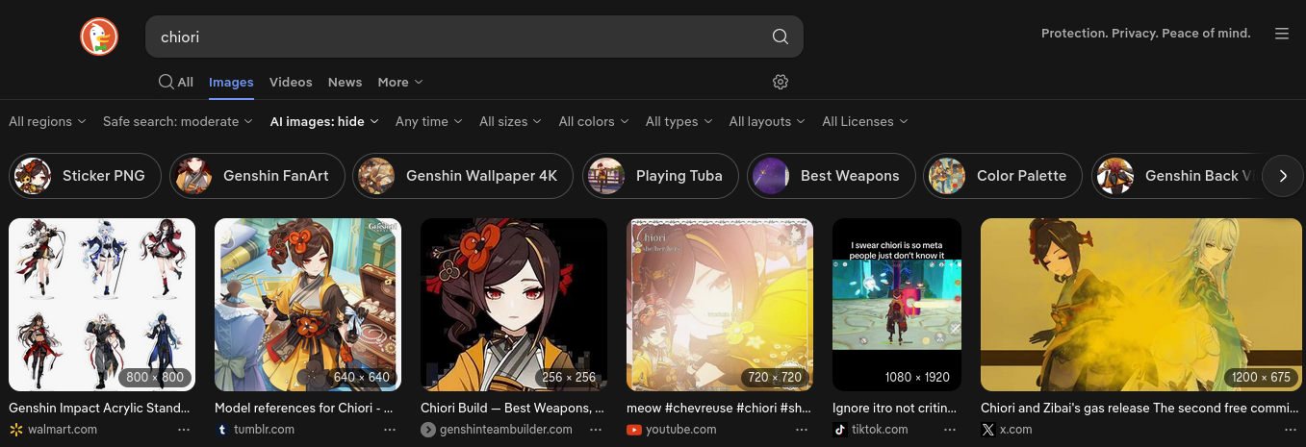Click the X favicon

(987, 430)
